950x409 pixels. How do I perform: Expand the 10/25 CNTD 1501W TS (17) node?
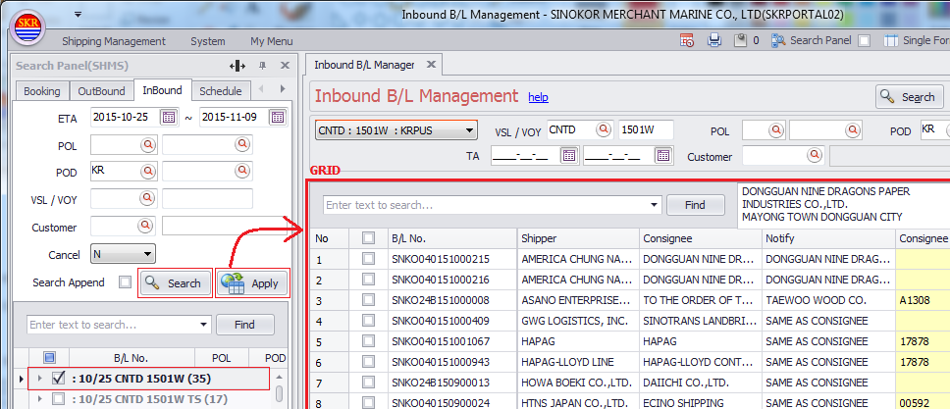coord(40,398)
